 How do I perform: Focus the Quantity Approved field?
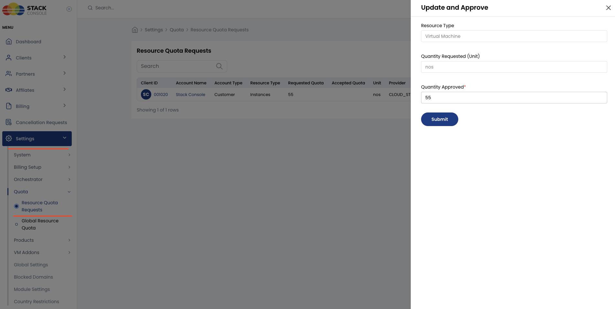[x=514, y=98]
